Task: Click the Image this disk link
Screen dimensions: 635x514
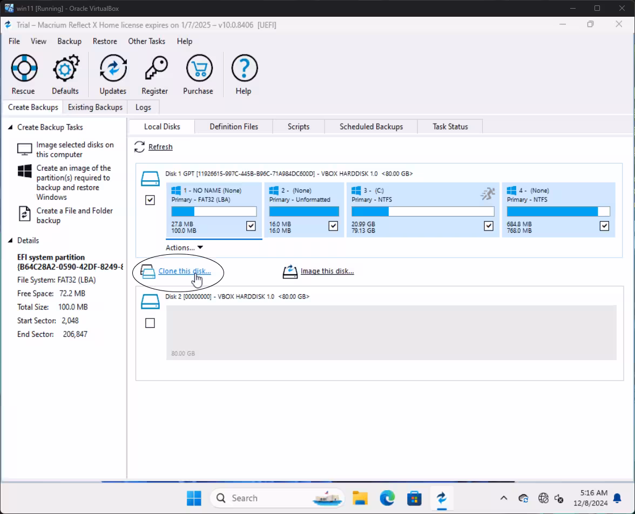Action: point(327,271)
